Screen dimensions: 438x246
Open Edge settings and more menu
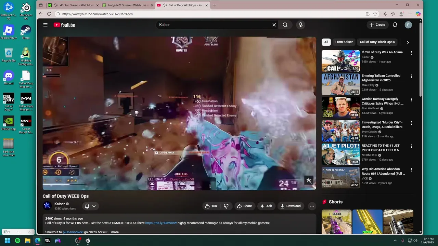point(410,14)
